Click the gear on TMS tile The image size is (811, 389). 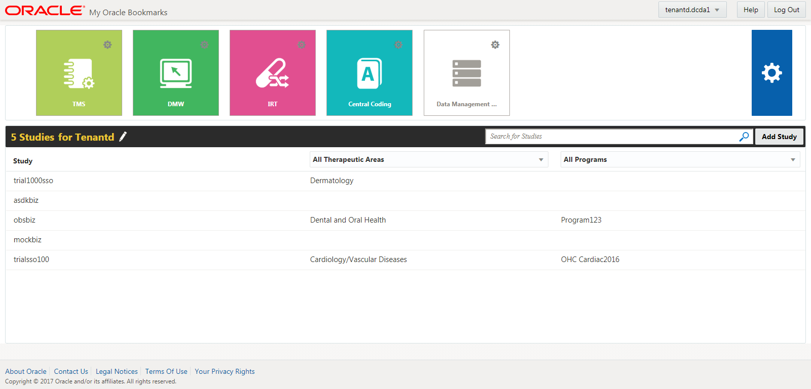pyautogui.click(x=107, y=45)
